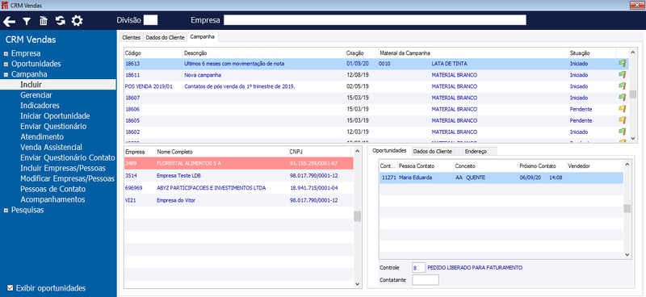Open Incluir Empresas/Pessoas in the sidebar
The height and width of the screenshot is (297, 646).
pyautogui.click(x=63, y=168)
